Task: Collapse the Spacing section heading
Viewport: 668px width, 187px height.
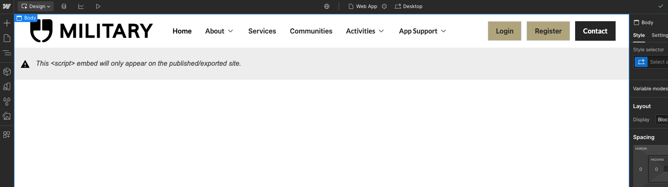Action: tap(644, 137)
